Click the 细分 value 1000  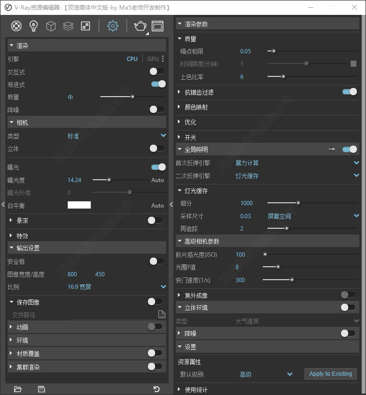coord(246,203)
